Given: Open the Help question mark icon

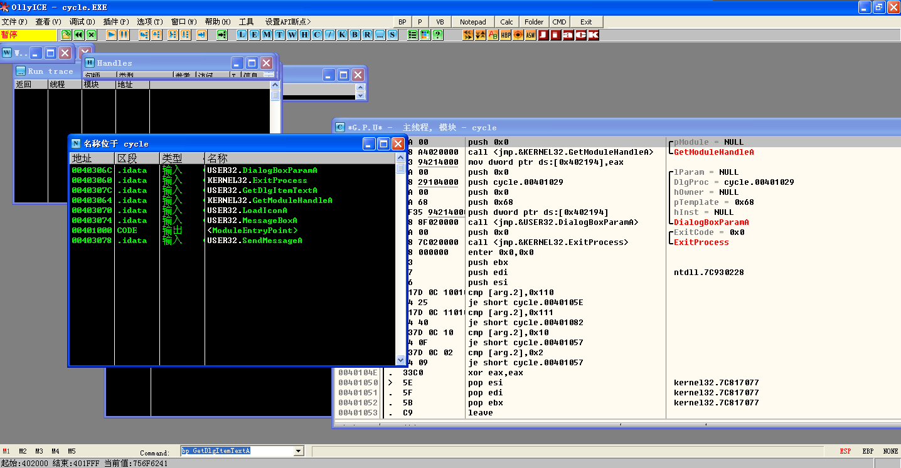Looking at the screenshot, I should pyautogui.click(x=437, y=35).
